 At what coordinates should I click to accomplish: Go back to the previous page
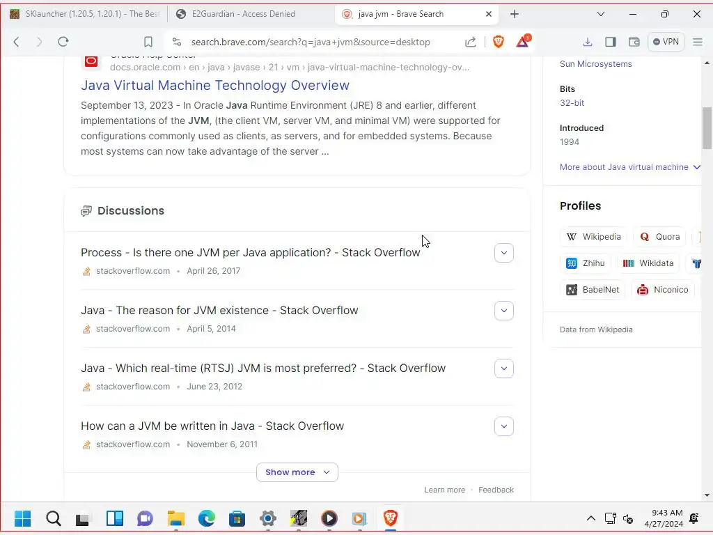point(17,42)
